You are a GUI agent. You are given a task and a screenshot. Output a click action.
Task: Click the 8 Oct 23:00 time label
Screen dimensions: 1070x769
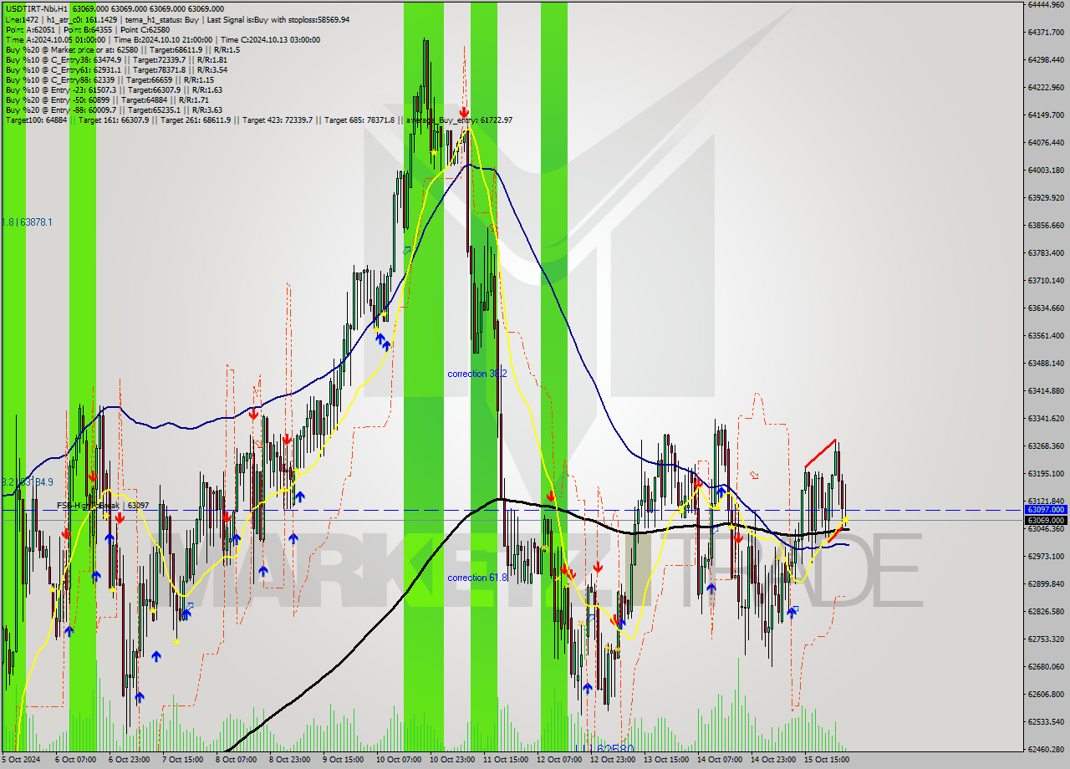(289, 760)
